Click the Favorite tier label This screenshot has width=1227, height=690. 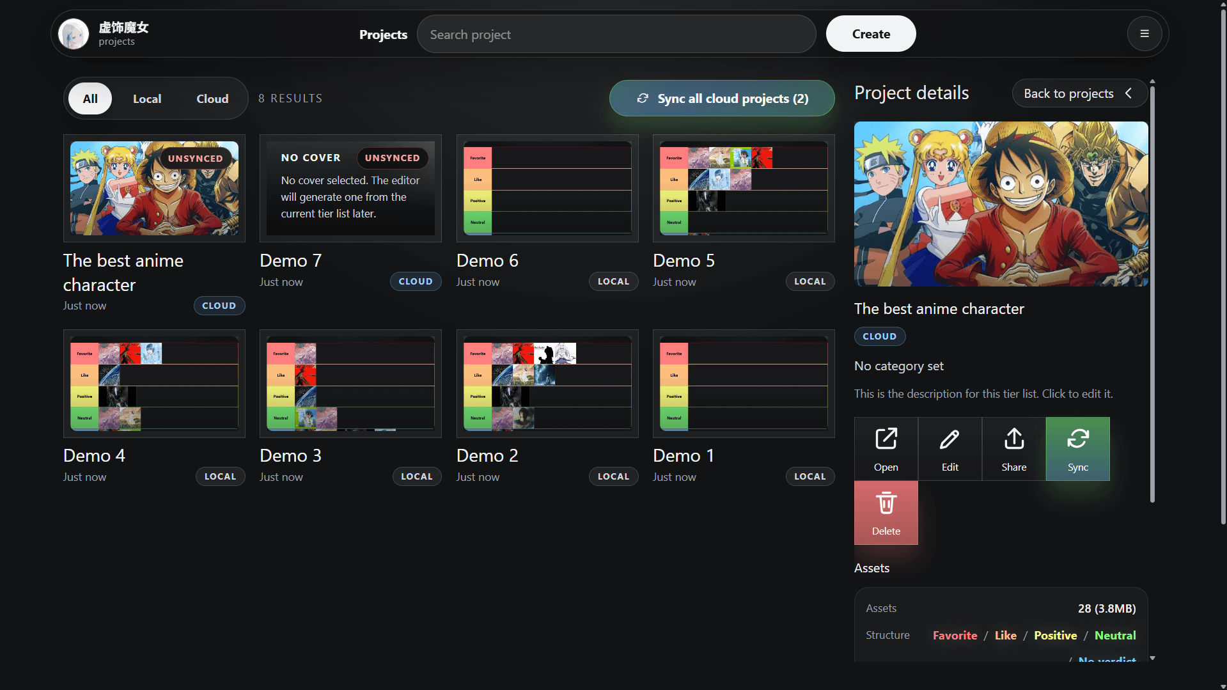coord(955,635)
